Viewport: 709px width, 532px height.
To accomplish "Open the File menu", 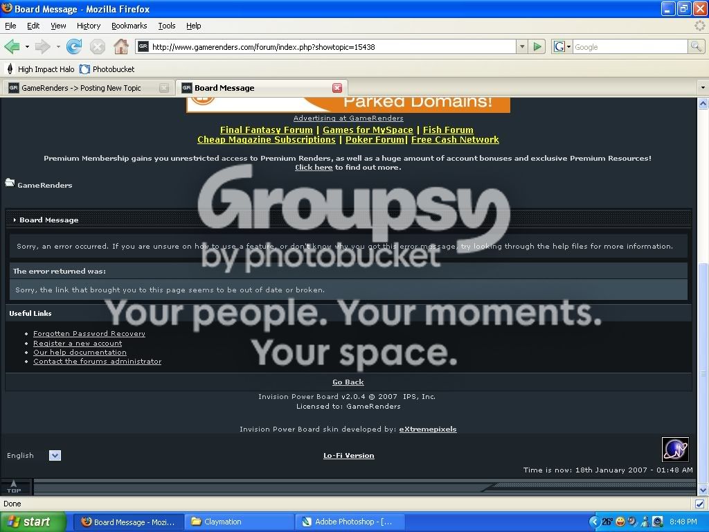I will [x=10, y=26].
